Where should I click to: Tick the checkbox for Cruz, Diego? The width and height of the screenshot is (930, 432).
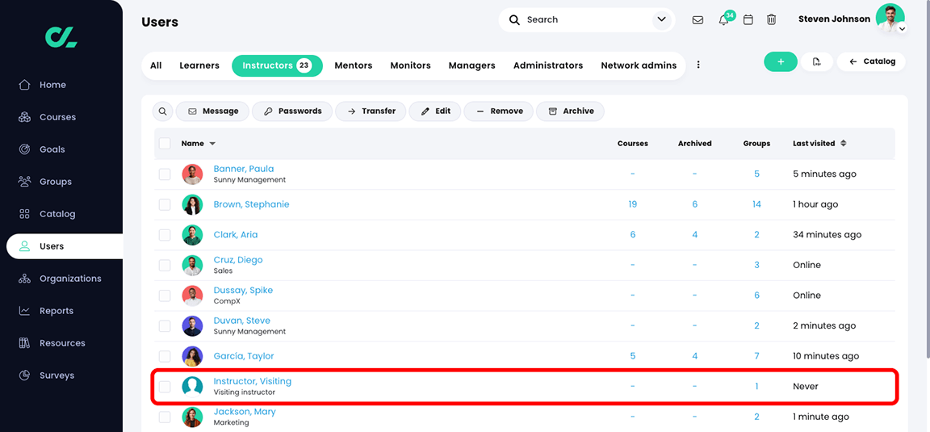tap(165, 265)
